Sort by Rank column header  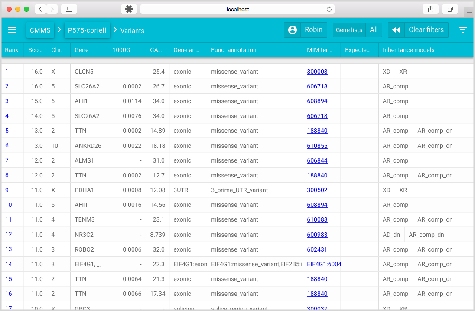point(12,50)
